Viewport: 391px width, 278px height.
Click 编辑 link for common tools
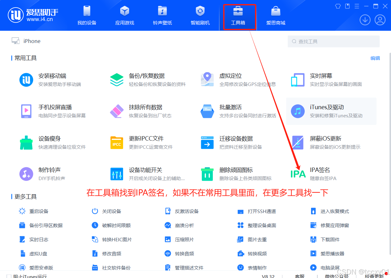(x=375, y=58)
